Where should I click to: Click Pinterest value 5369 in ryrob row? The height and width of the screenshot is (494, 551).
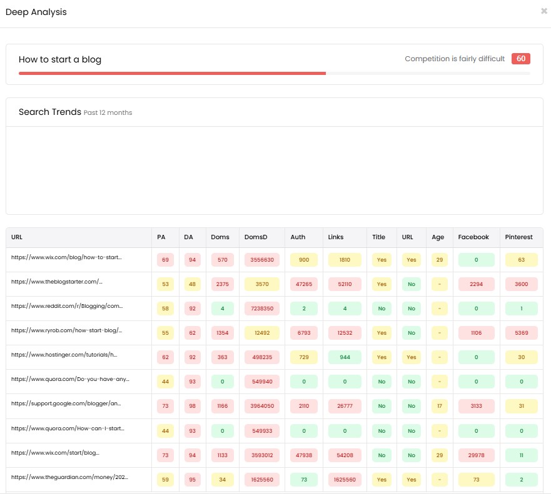pos(522,333)
